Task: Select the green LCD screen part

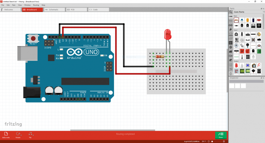Action: point(242,71)
